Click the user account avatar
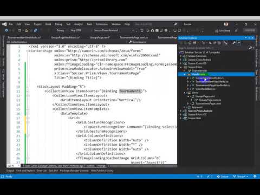This screenshot has height=195, width=260. coord(226,24)
